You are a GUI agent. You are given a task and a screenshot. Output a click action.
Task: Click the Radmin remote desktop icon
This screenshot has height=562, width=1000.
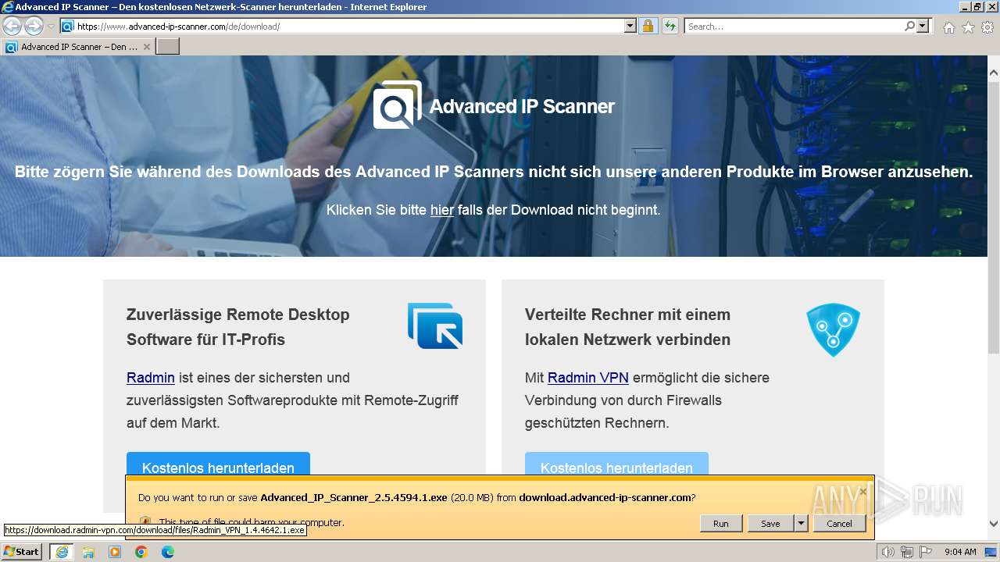435,325
